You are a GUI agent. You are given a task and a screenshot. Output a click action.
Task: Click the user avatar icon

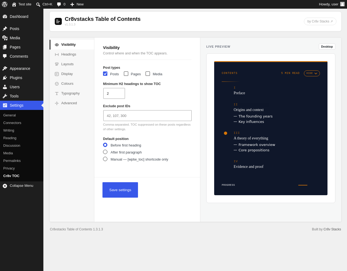(342, 4)
